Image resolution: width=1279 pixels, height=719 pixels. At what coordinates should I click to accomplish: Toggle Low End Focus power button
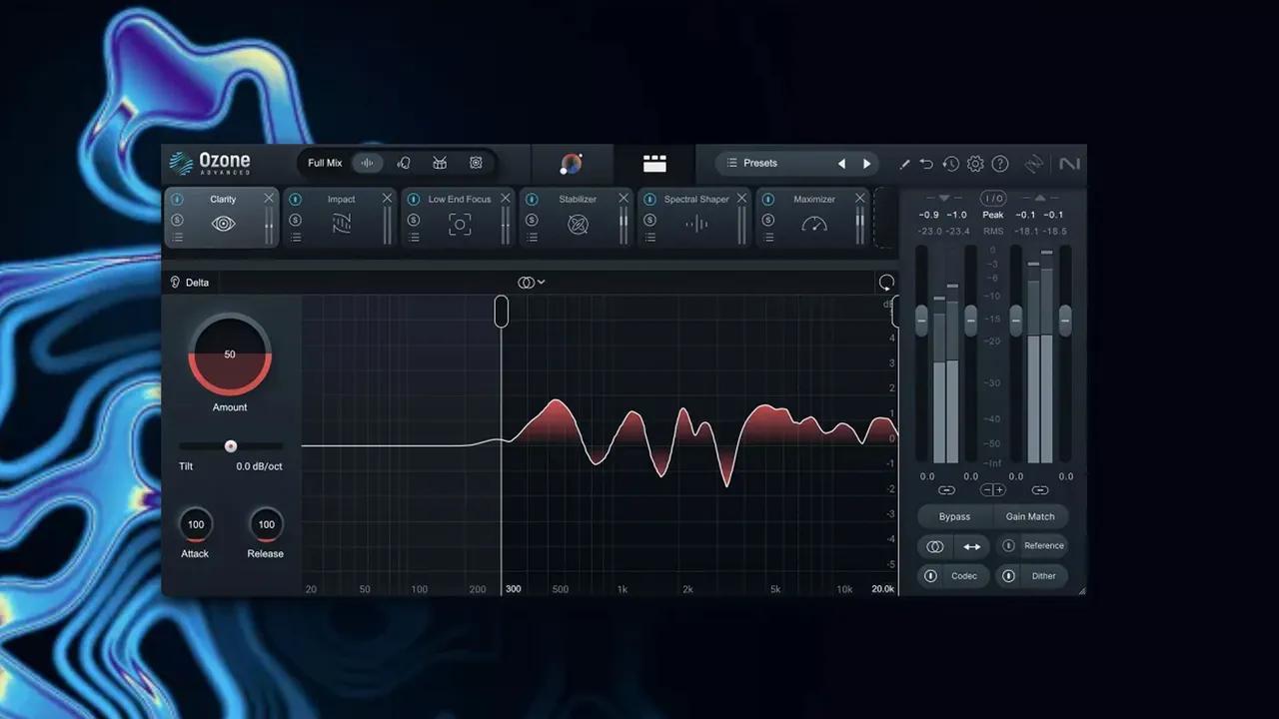(x=414, y=200)
